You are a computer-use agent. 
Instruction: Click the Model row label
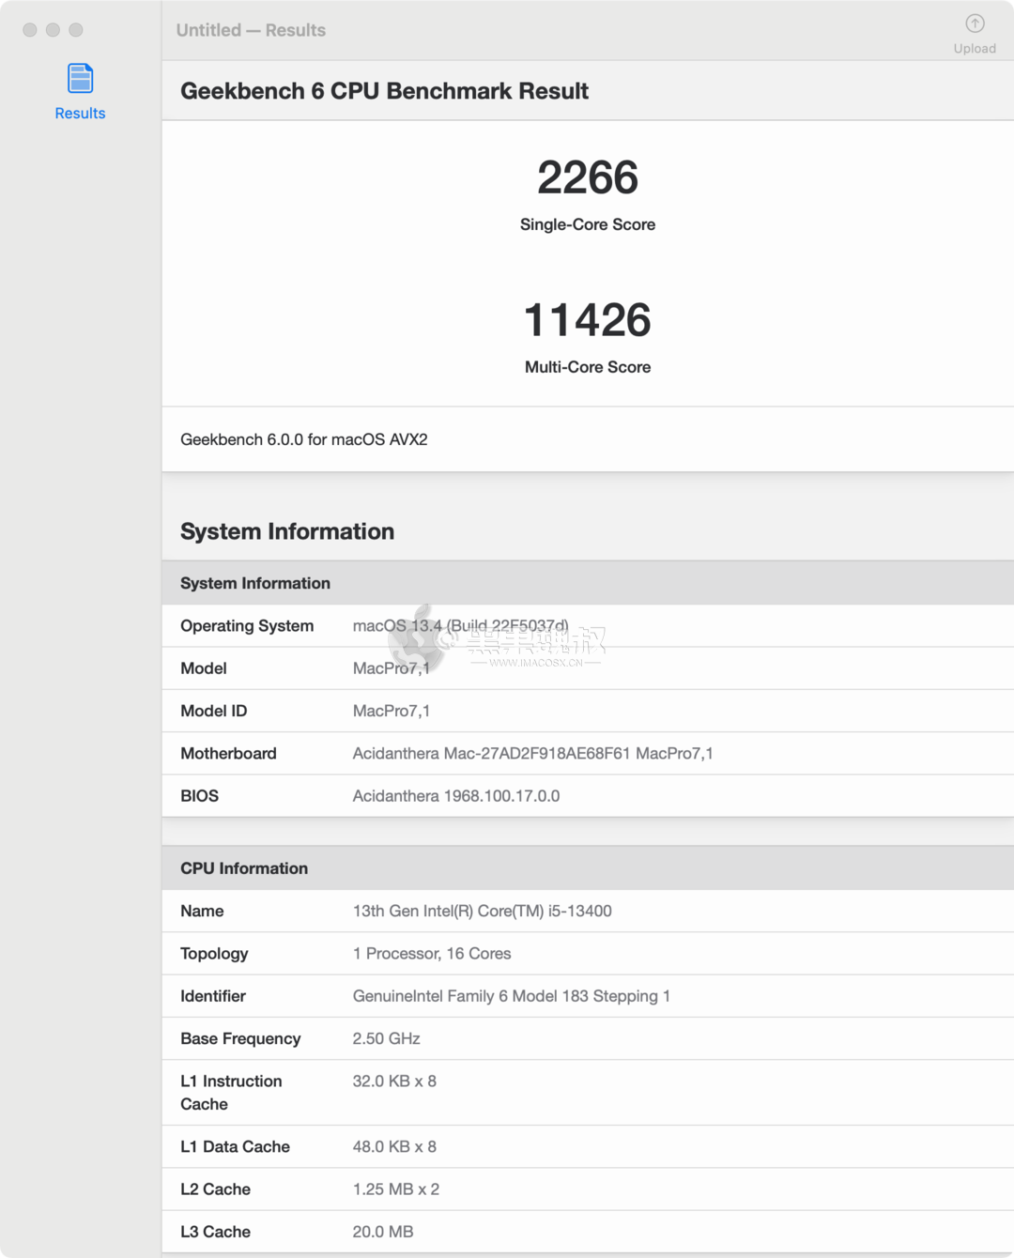204,668
